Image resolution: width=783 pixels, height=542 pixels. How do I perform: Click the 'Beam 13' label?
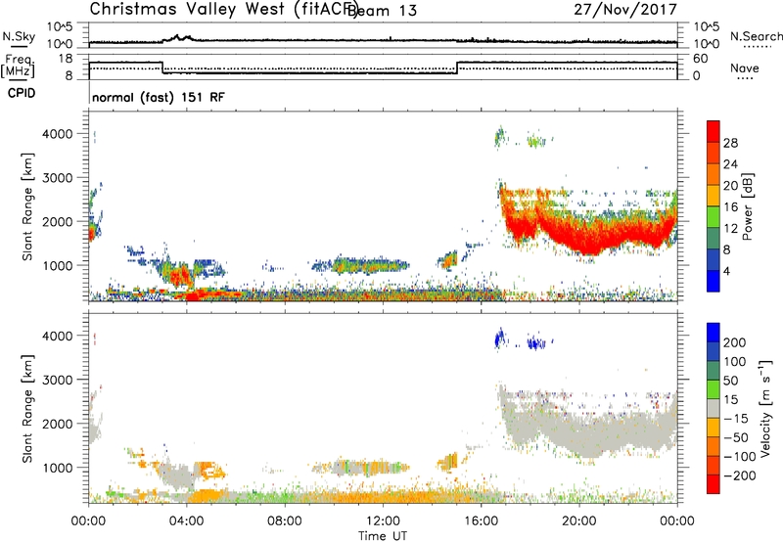coord(382,11)
